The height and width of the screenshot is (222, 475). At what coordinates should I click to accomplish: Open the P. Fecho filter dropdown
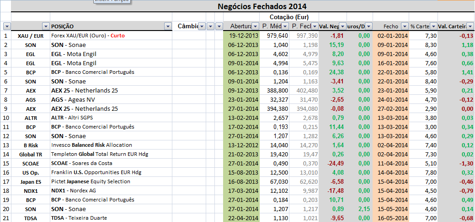tap(315, 26)
